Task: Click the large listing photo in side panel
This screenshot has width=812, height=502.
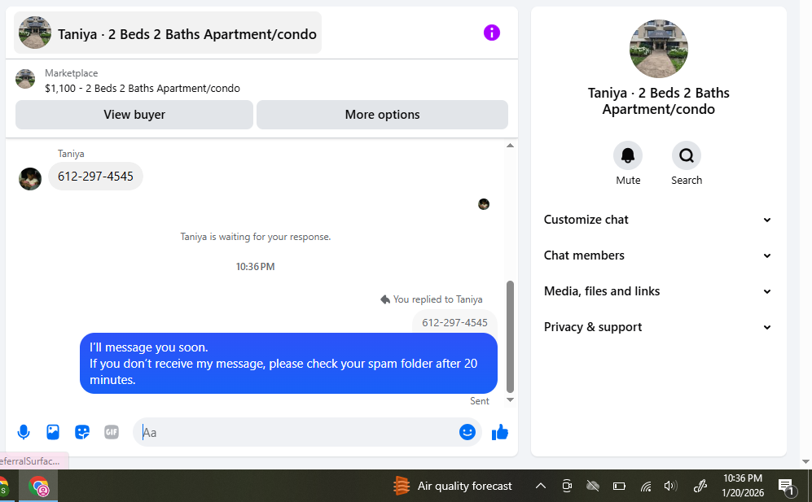Action: point(658,49)
